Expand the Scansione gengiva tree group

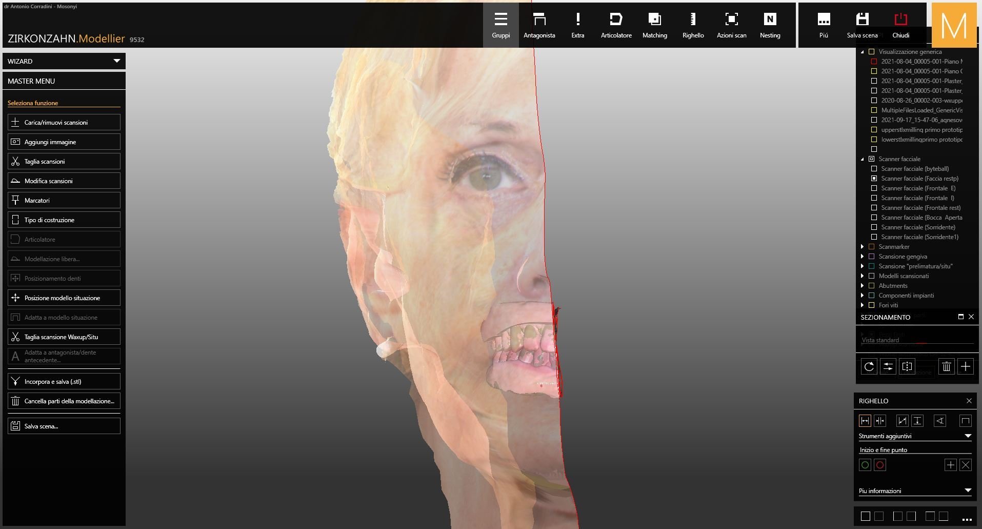tap(862, 257)
